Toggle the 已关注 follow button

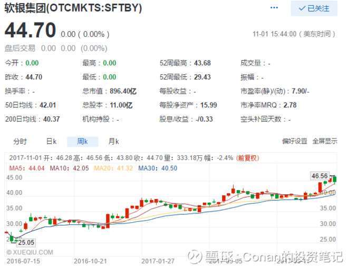tap(314, 8)
